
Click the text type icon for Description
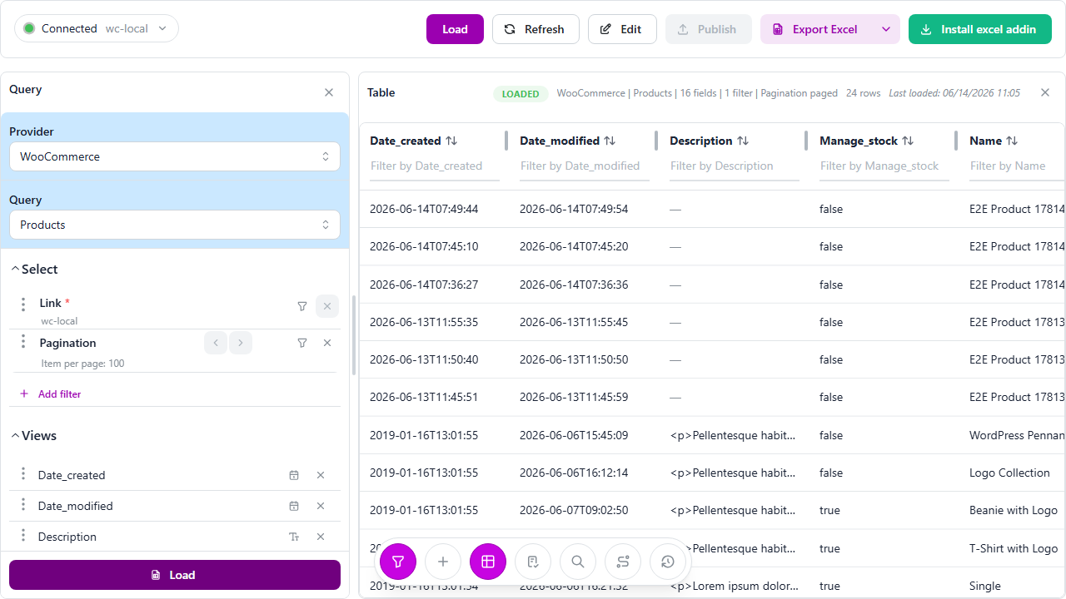point(294,537)
